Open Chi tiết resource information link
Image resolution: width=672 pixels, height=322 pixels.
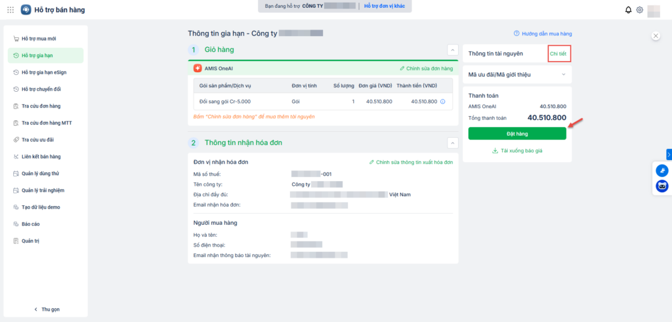coord(558,53)
